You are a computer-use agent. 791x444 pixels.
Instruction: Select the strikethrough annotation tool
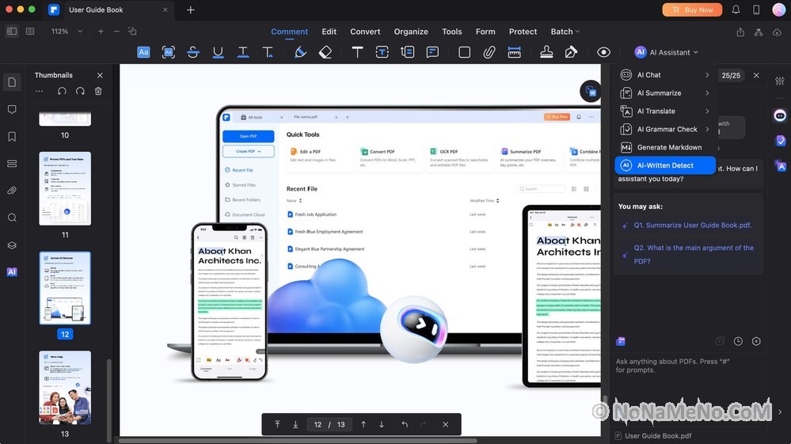193,52
